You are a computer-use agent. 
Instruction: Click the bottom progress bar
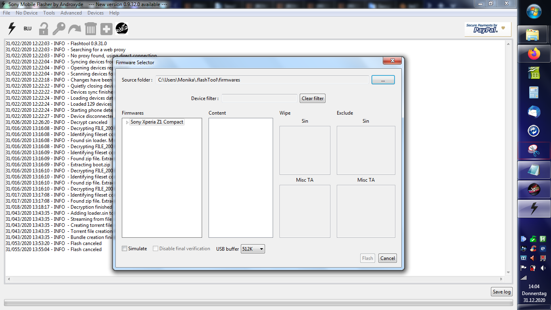pyautogui.click(x=258, y=302)
